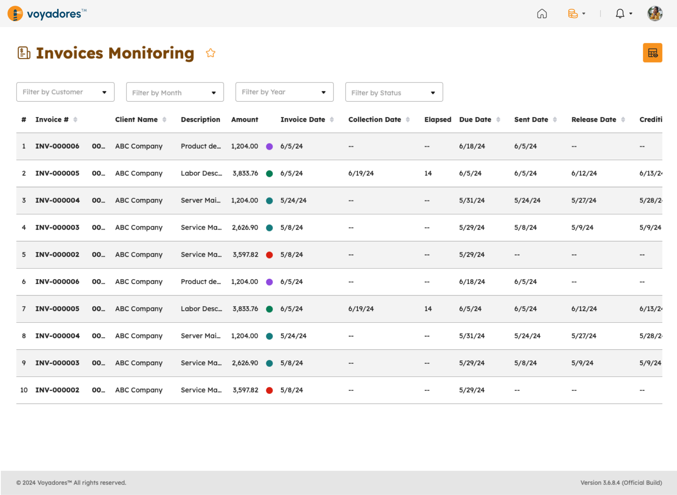
Task: Sort by Release Date column
Action: click(x=623, y=120)
